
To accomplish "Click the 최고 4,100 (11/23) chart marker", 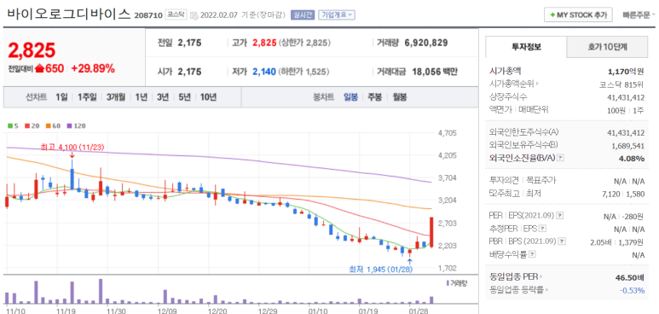I will click(x=72, y=147).
